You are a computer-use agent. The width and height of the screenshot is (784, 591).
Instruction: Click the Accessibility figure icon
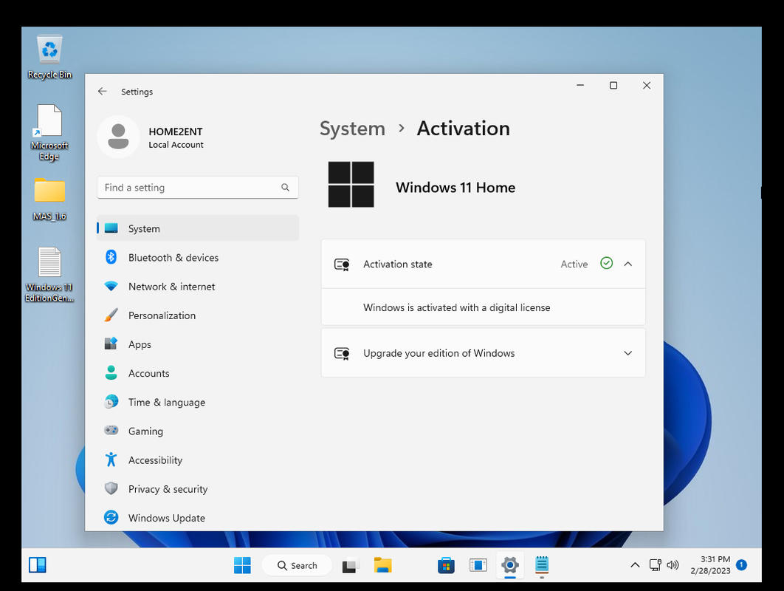(111, 460)
